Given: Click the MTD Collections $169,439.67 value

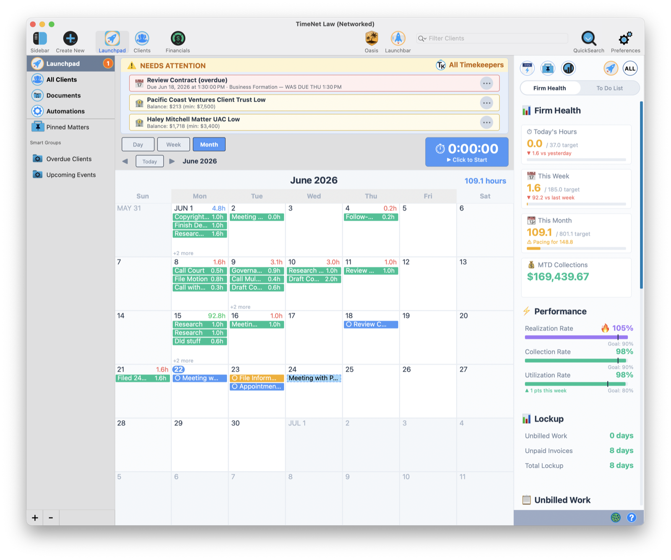Looking at the screenshot, I should [x=558, y=277].
